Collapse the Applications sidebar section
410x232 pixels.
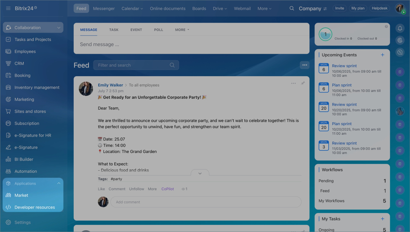point(59,183)
